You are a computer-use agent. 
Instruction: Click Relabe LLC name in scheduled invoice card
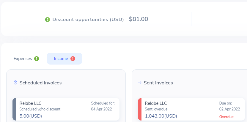click(30, 103)
